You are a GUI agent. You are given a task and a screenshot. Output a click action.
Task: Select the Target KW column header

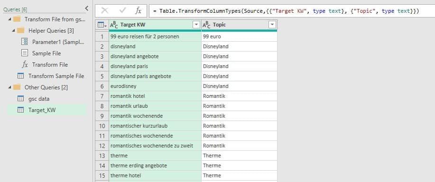155,25
